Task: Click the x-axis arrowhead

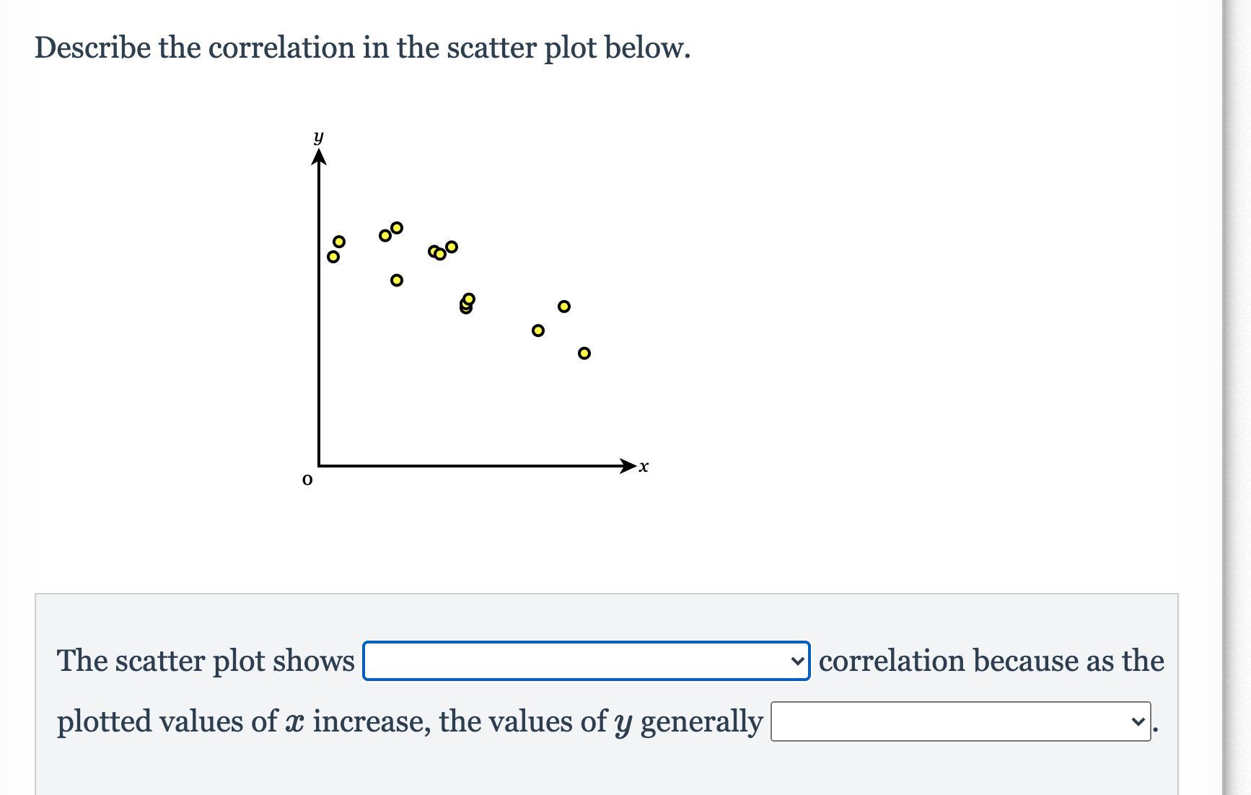Action: (628, 466)
